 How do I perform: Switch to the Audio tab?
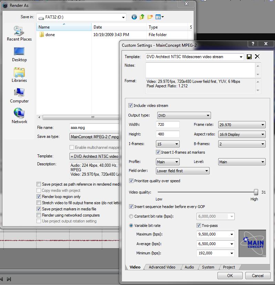189,267
